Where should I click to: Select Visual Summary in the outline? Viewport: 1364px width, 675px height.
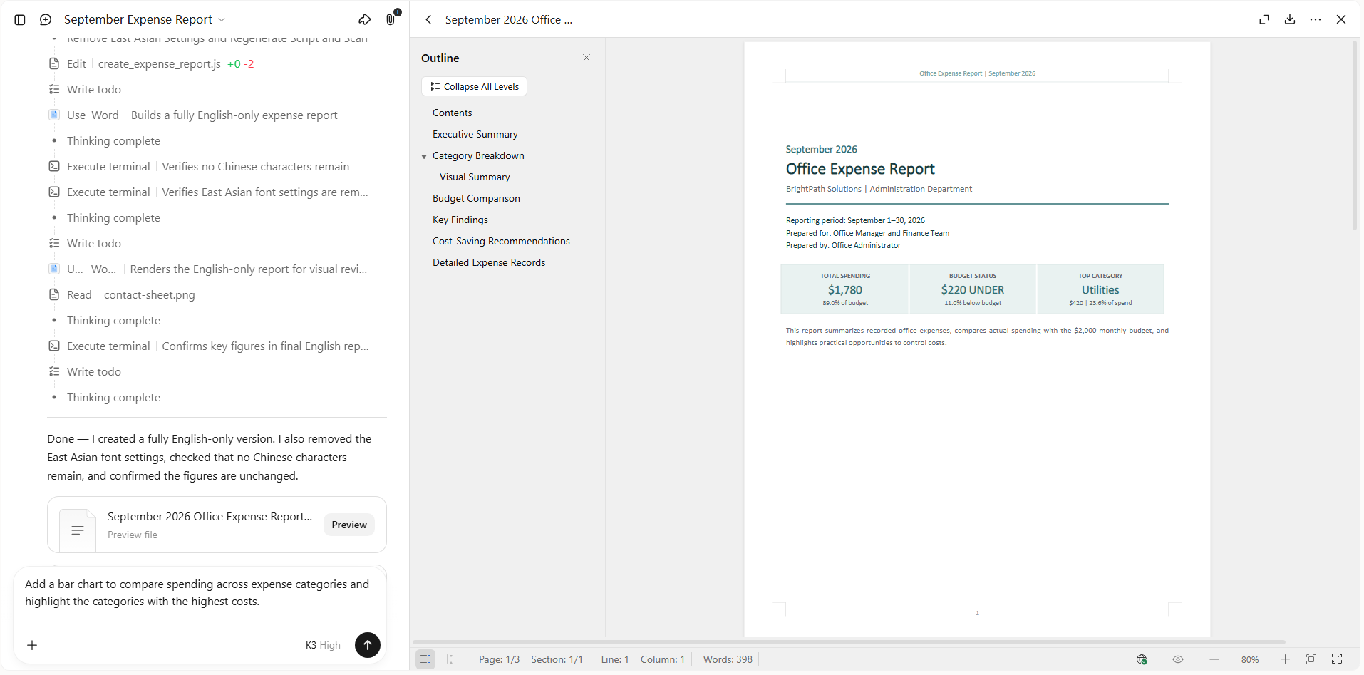coord(475,177)
